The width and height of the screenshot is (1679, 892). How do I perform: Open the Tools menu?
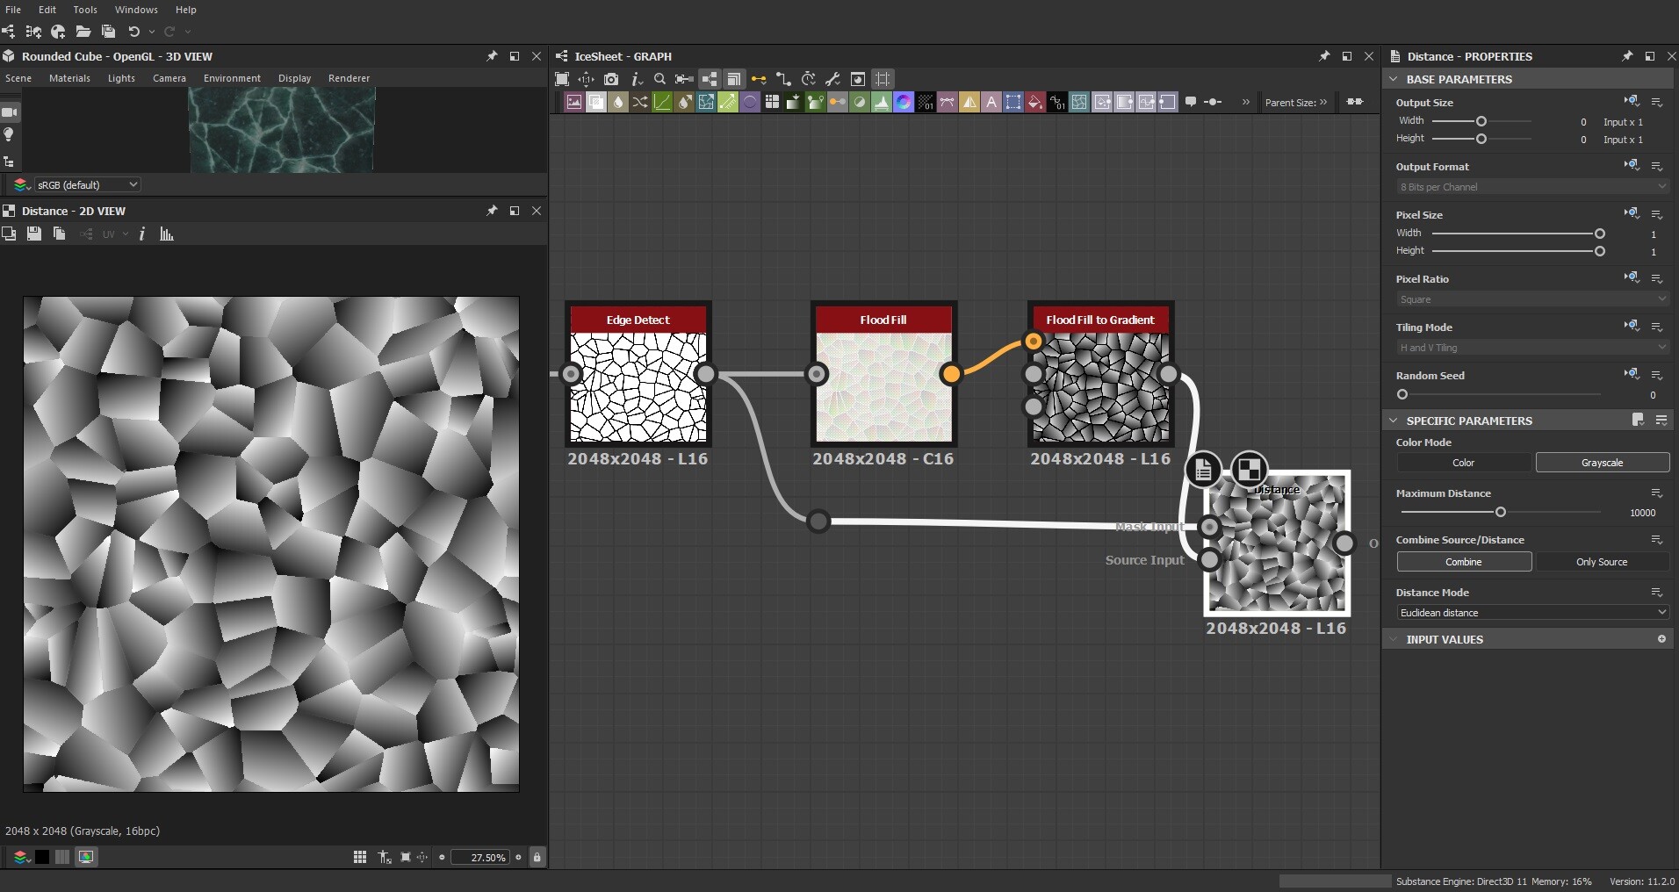click(85, 10)
